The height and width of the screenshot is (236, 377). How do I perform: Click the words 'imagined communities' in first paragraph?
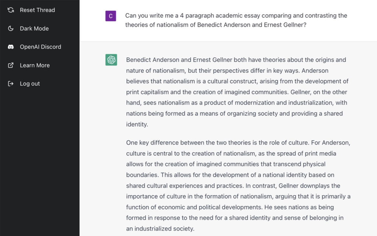pos(258,92)
